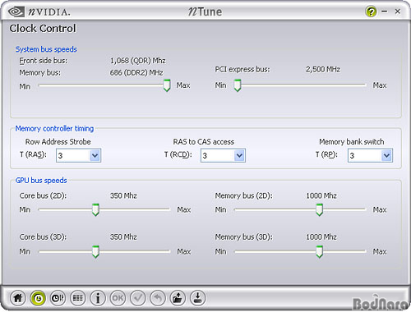Click the 'GPU bus speeds' group heading
Screen dimensions: 411x312
[x=41, y=181]
